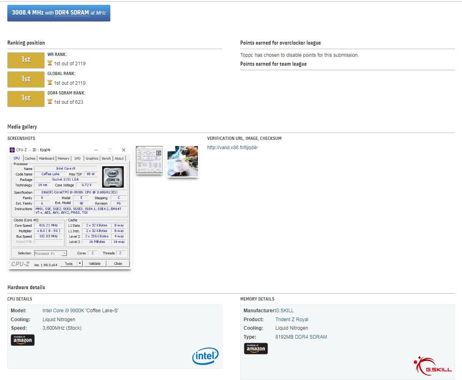
Task: Click the Close button in CPU-Z
Action: pyautogui.click(x=118, y=264)
